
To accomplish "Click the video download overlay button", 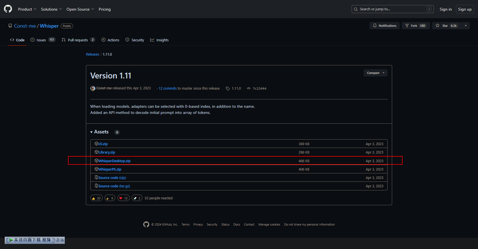I will point(30,240).
